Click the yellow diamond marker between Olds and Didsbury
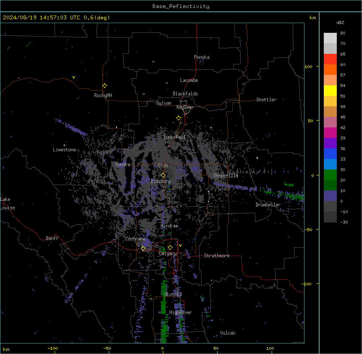 click(x=163, y=175)
